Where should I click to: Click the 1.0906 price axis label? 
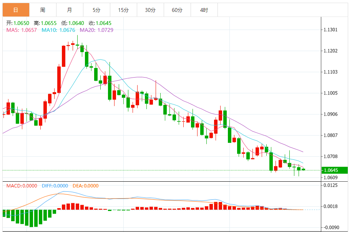(x=330, y=114)
